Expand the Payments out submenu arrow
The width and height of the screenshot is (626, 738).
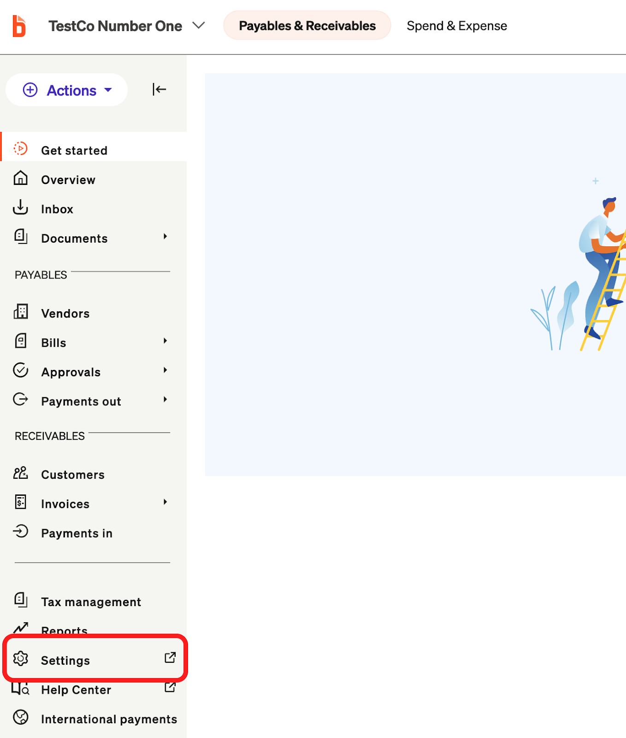[x=165, y=399]
